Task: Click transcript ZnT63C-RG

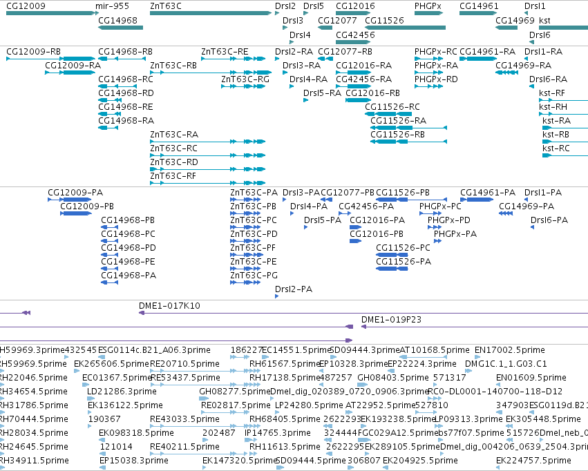Action: coord(243,86)
